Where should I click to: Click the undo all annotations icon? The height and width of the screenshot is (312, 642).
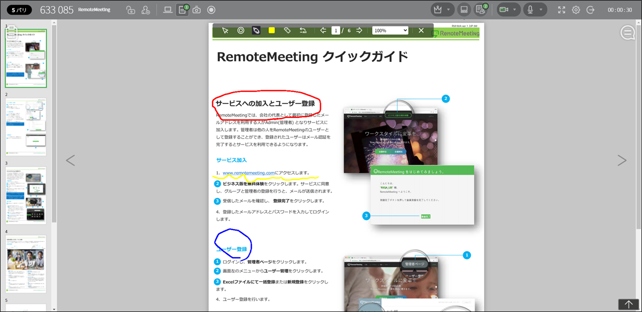[x=303, y=30]
